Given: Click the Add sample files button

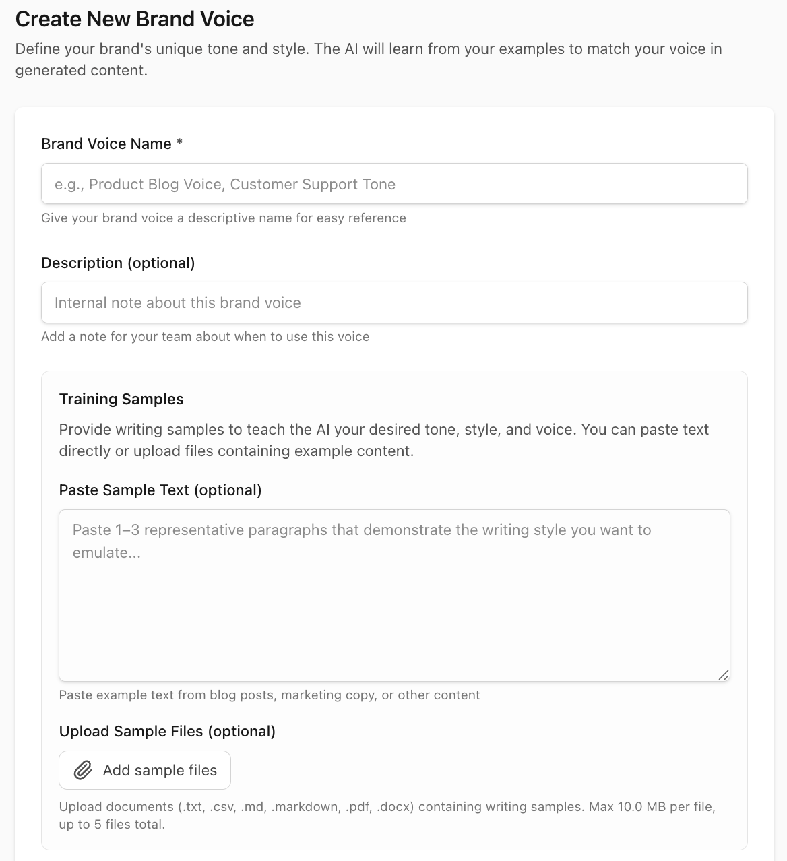Looking at the screenshot, I should coord(144,769).
